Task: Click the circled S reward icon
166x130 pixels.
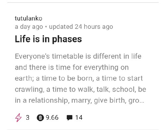Action: (x=40, y=118)
